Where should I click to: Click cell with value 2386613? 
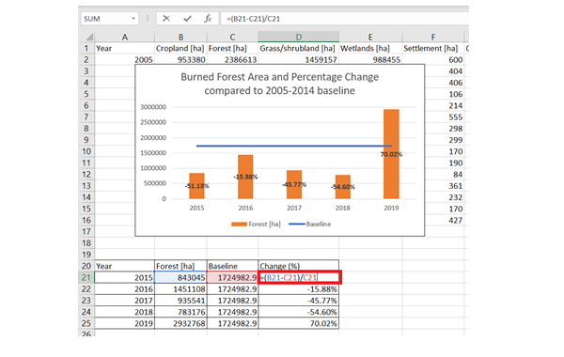[x=232, y=59]
